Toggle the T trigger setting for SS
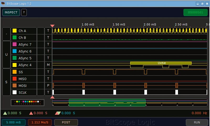 tap(48, 72)
